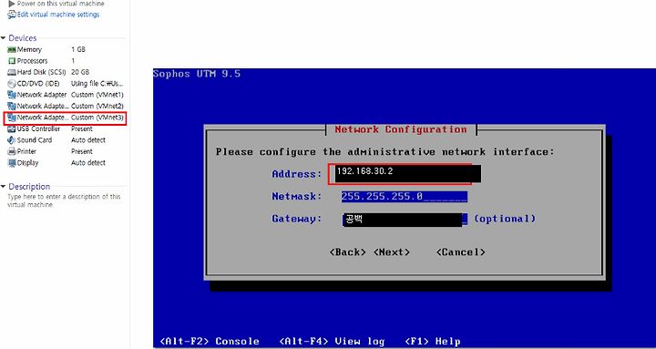Click the Display monitor icon
The width and height of the screenshot is (656, 349).
(x=12, y=163)
